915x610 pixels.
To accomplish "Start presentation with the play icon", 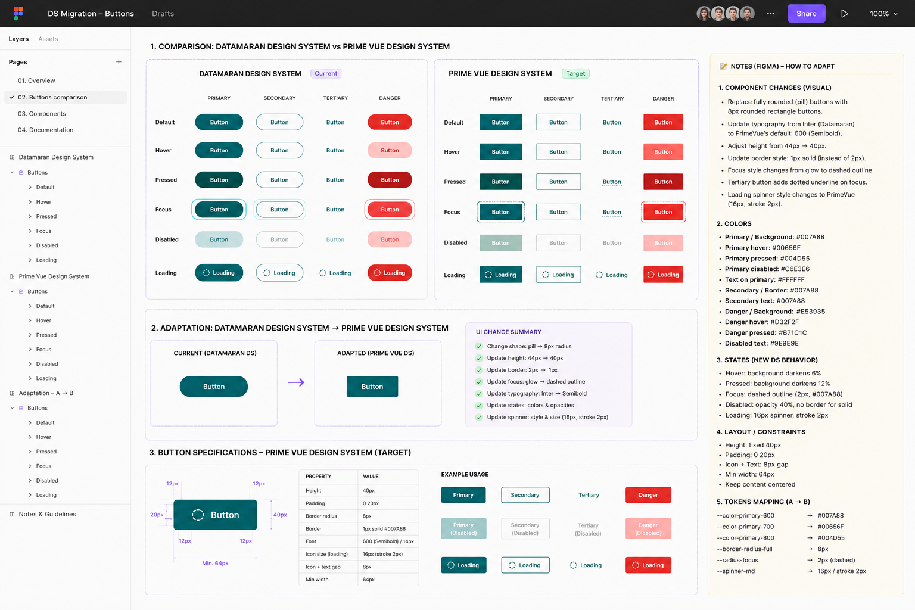I will (844, 13).
